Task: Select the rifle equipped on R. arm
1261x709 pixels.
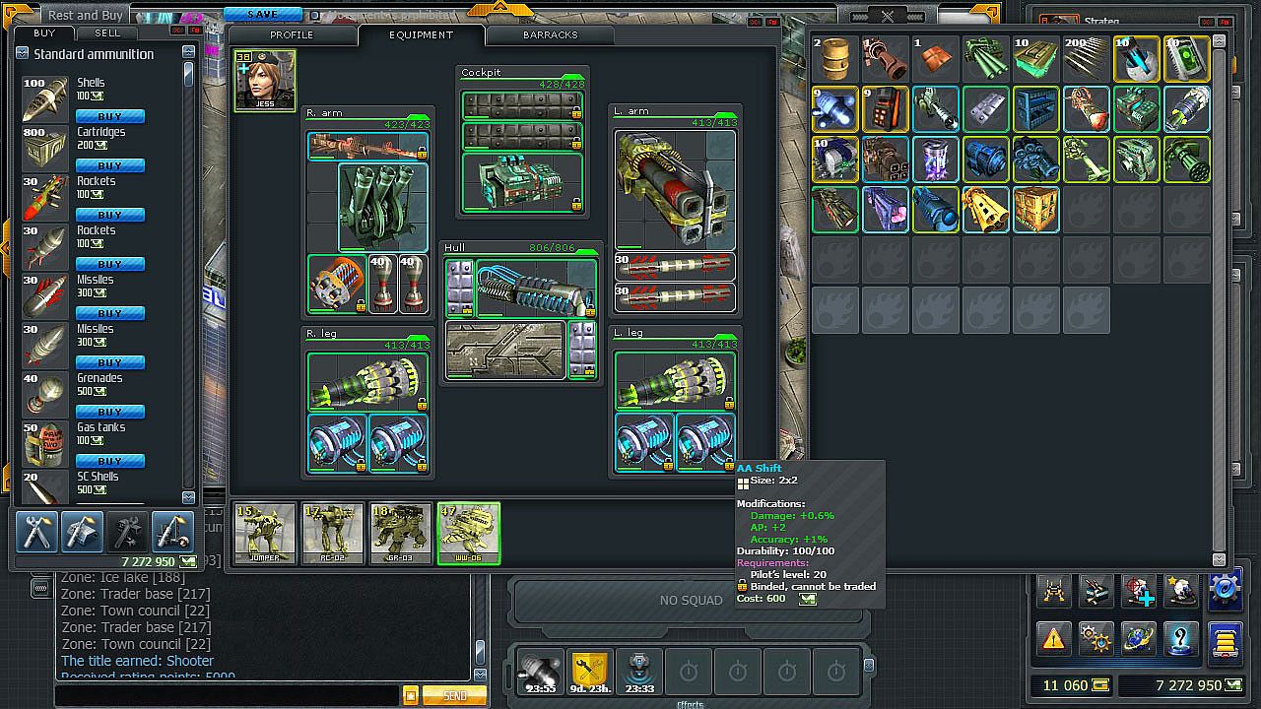Action: point(367,147)
